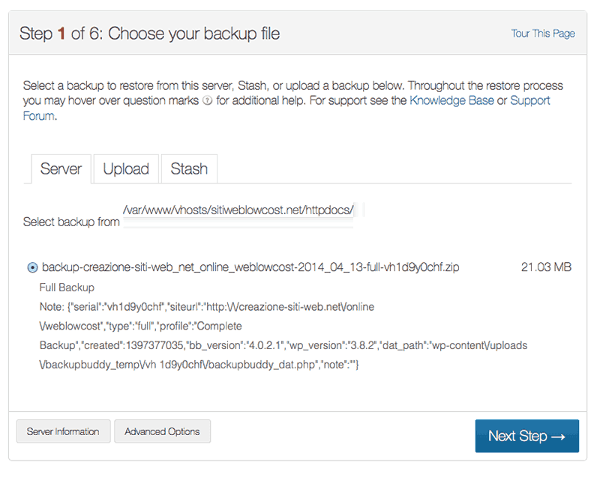Open the Upload tab

[126, 168]
